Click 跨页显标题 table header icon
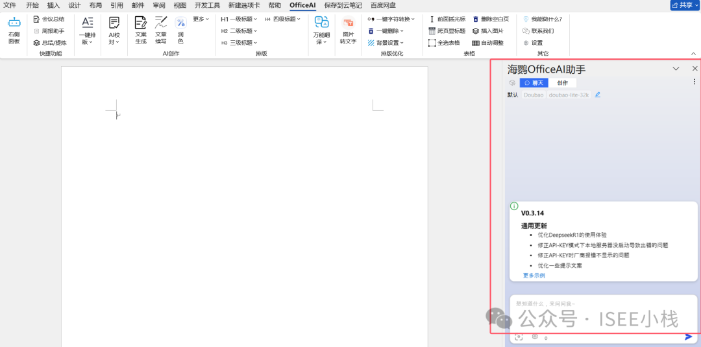The width and height of the screenshot is (701, 347). [x=432, y=31]
